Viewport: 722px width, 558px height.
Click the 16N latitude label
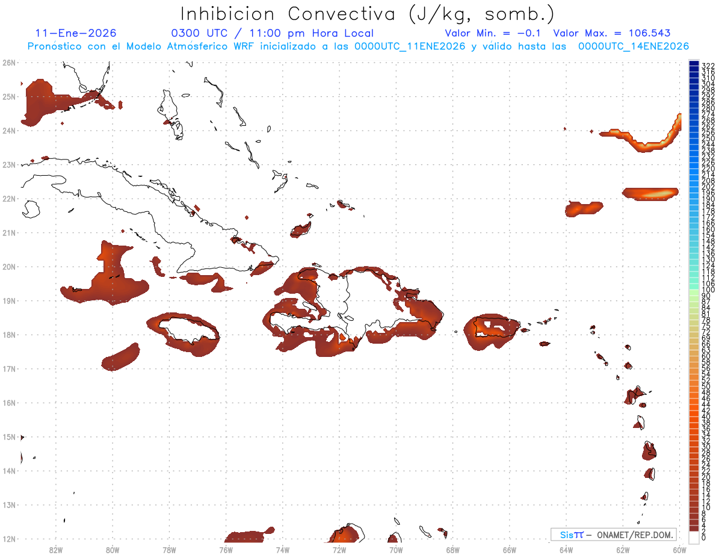8,403
